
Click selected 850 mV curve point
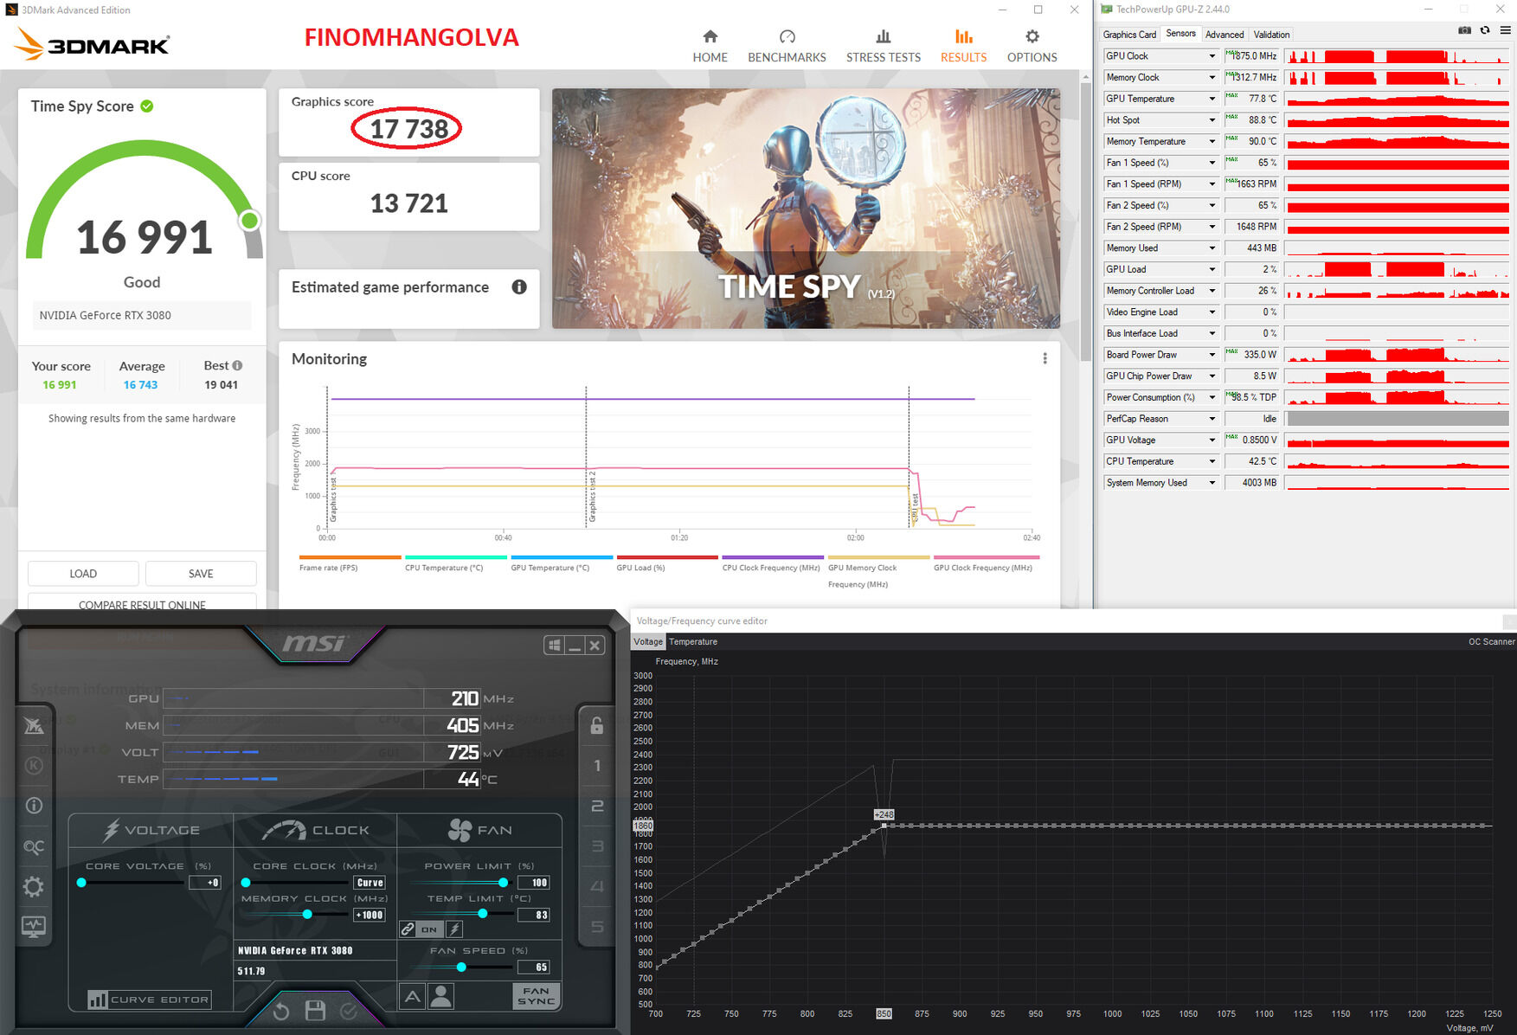(x=884, y=826)
